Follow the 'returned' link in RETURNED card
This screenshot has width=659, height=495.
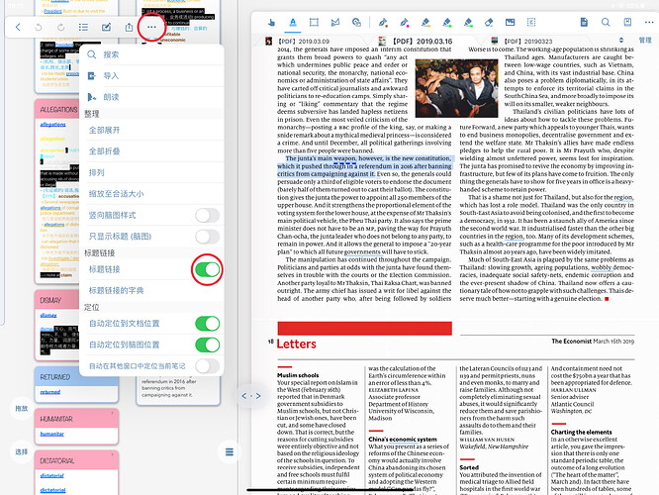pyautogui.click(x=50, y=392)
